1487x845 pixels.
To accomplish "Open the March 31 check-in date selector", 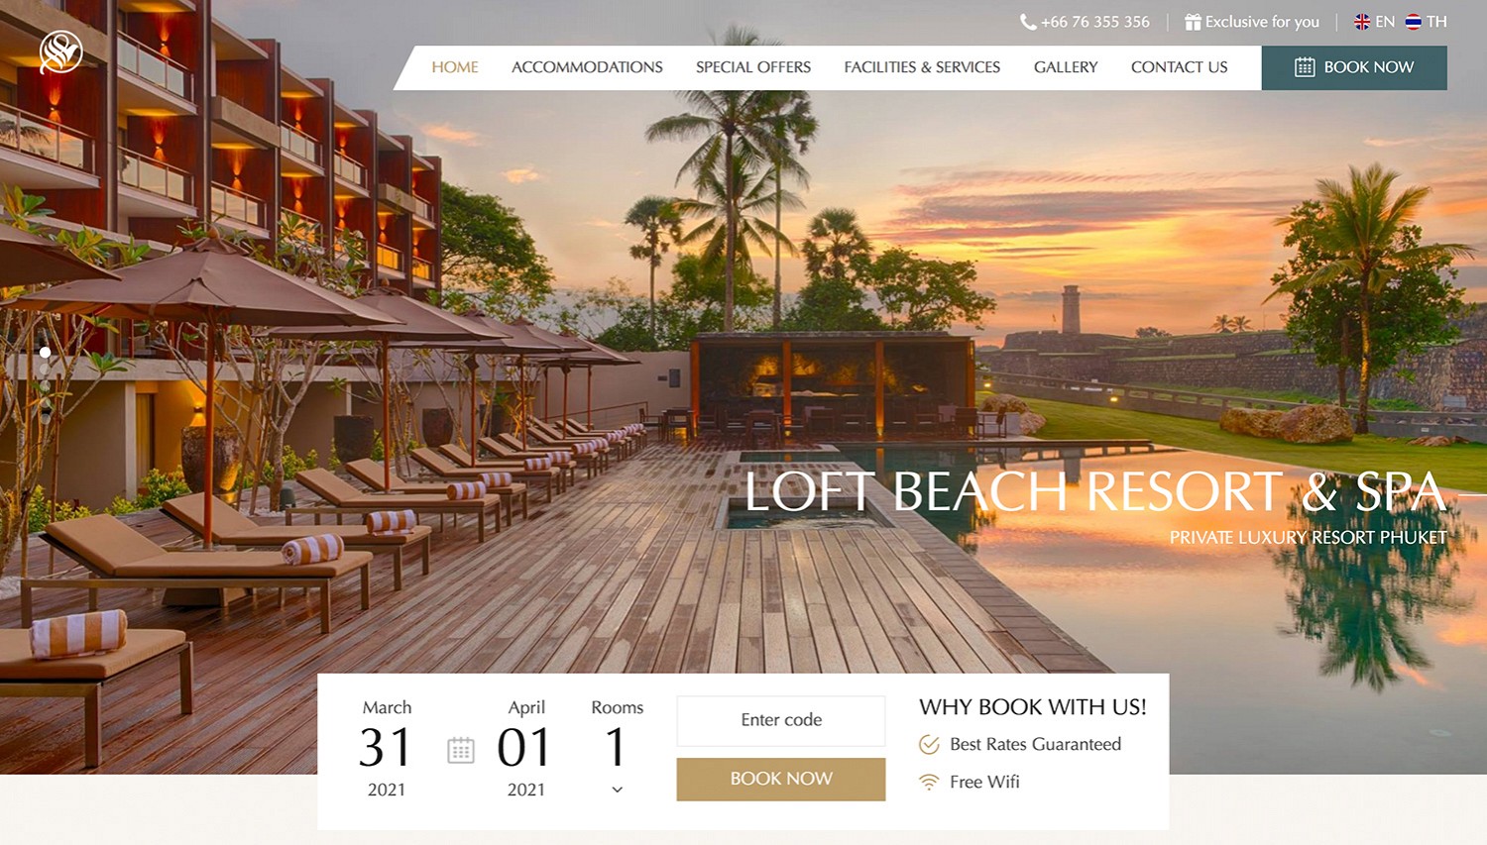I will tap(387, 748).
